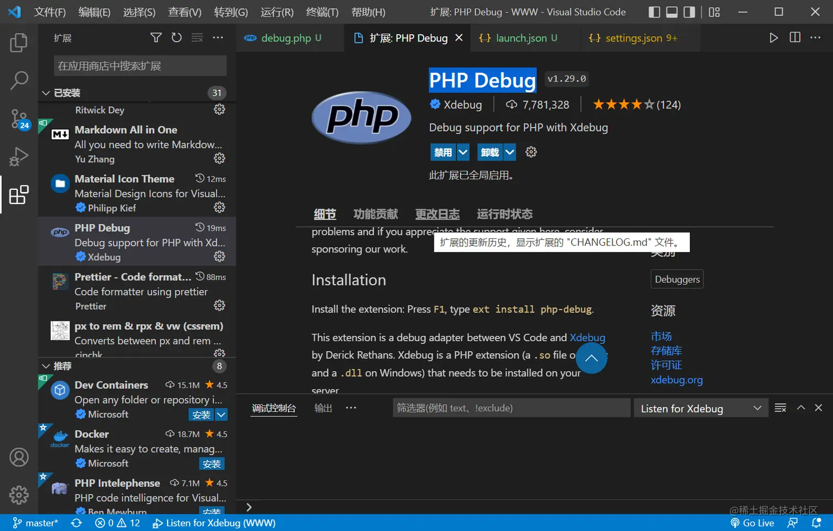
Task: Open the Explorer view in activity bar
Action: click(x=19, y=42)
